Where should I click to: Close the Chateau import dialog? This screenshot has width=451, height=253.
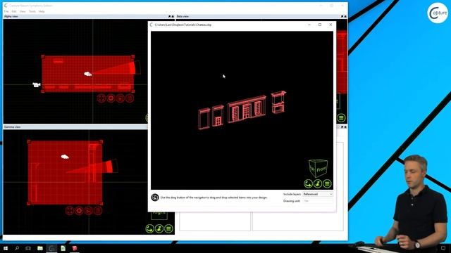(x=330, y=25)
